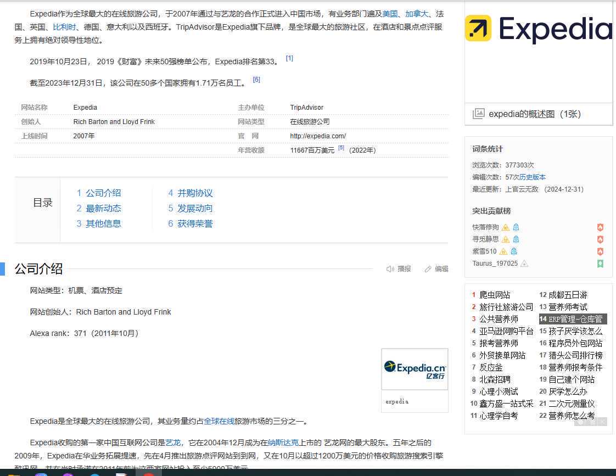This screenshot has width=616, height=476.
Task: Click reference marker [1]
Action: click(x=289, y=58)
